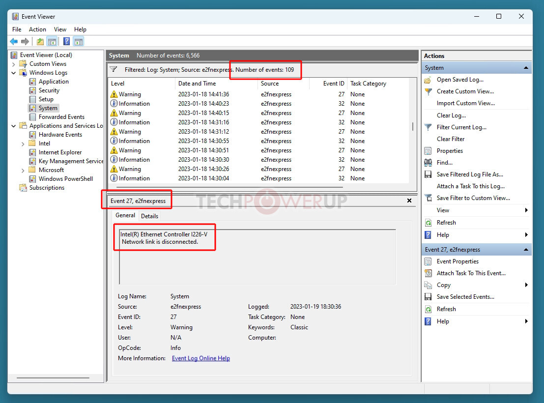Open the Action menu
The width and height of the screenshot is (544, 403).
point(37,29)
